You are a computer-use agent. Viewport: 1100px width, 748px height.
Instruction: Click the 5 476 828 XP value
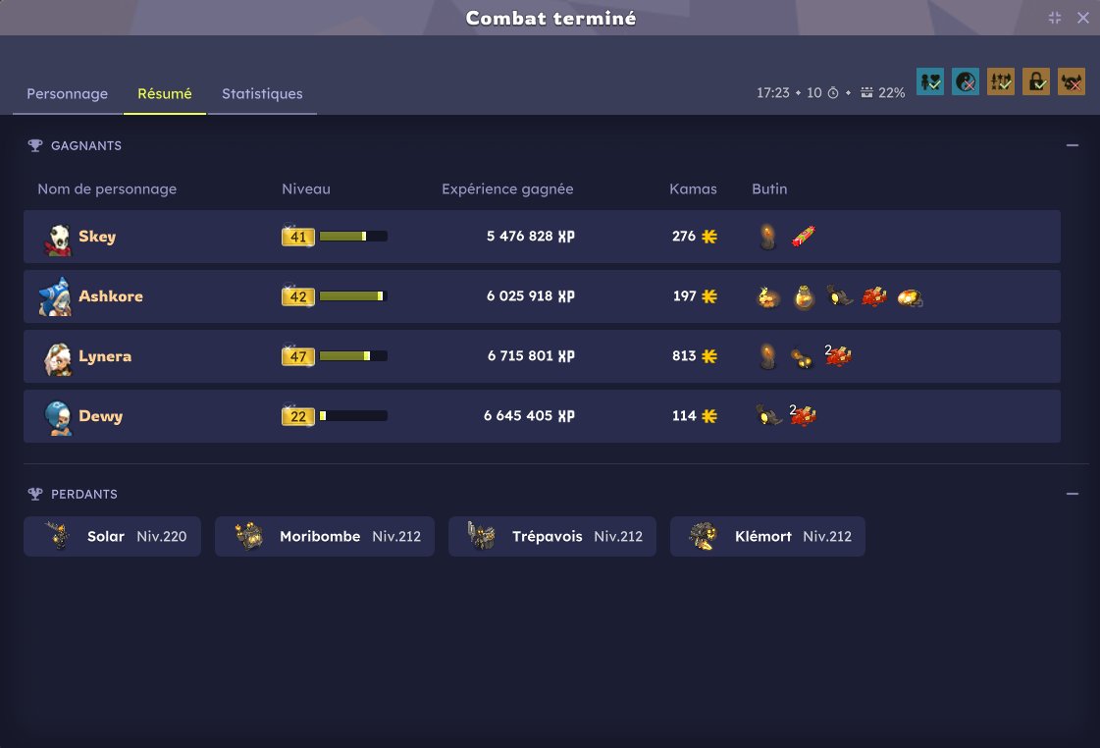tap(530, 237)
